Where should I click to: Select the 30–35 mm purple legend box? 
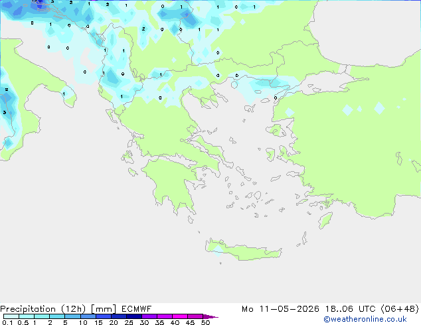(149, 316)
